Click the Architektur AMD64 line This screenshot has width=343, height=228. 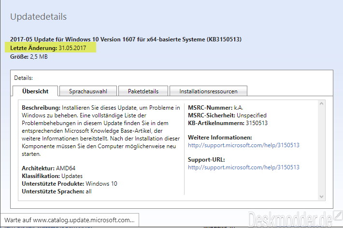pyautogui.click(x=49, y=168)
